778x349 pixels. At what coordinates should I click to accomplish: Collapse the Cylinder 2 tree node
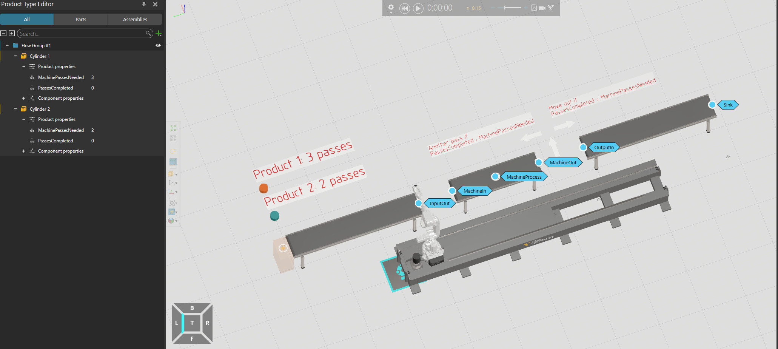pyautogui.click(x=15, y=109)
